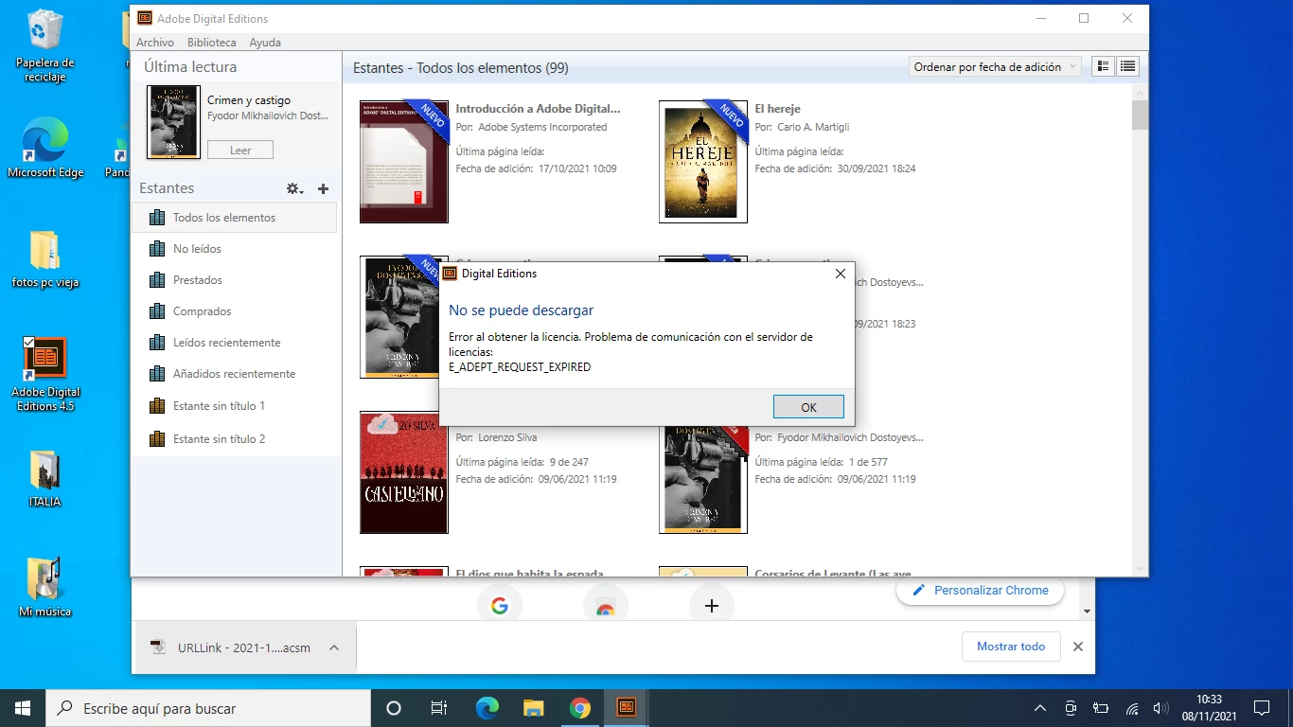1293x727 pixels.
Task: Click the El hereje book title
Action: [777, 109]
